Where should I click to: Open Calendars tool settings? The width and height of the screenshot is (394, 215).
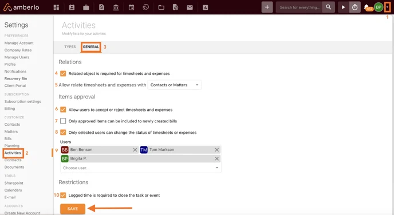pyautogui.click(x=13, y=190)
